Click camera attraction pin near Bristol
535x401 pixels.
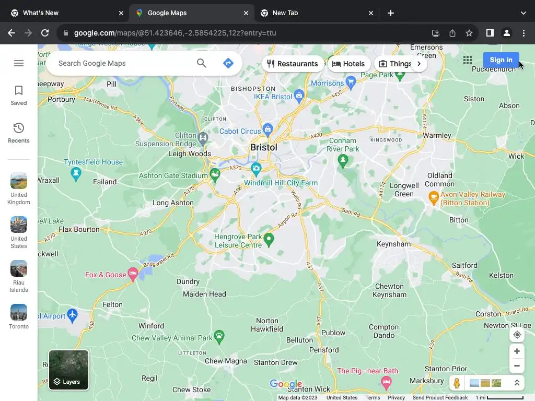tap(256, 168)
